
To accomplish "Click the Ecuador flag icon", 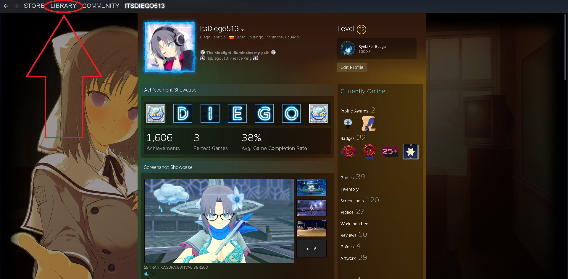I will (x=232, y=37).
